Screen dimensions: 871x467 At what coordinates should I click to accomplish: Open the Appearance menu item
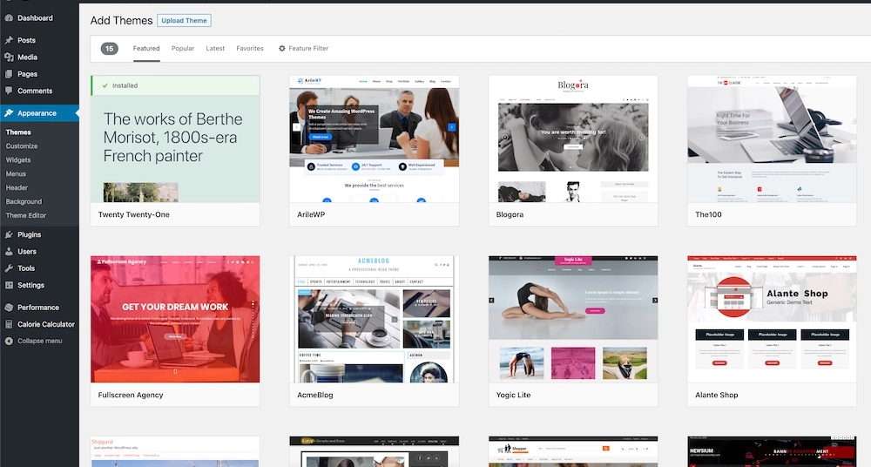39,113
